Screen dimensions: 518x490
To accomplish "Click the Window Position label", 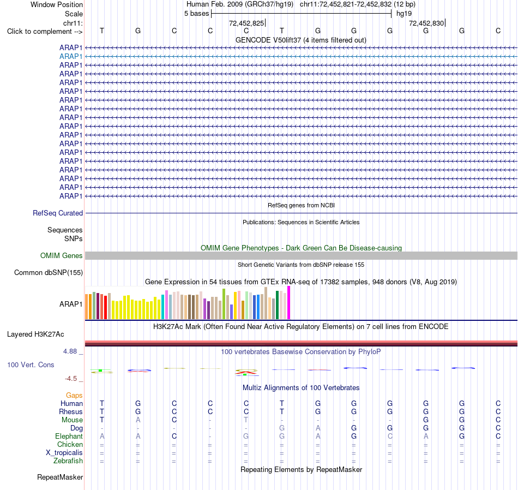I will point(57,4).
